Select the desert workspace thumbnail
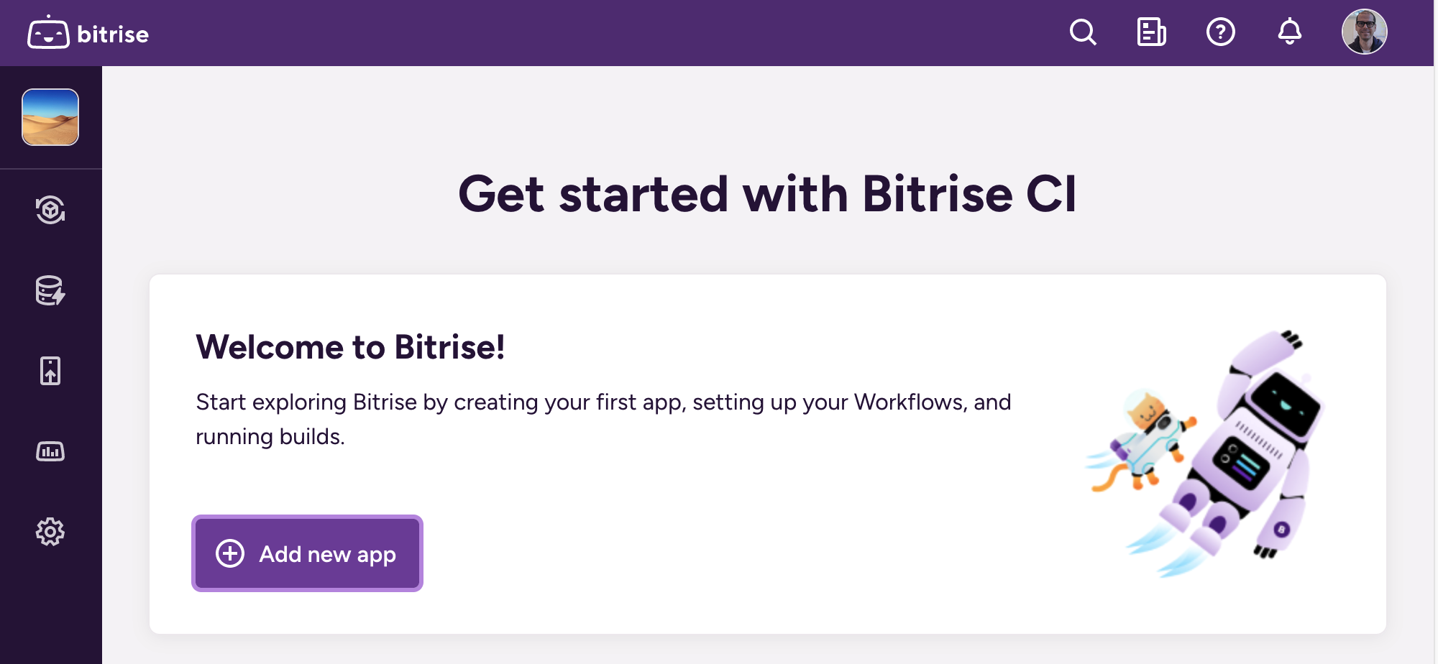Screen dimensions: 1438x664 tap(50, 117)
